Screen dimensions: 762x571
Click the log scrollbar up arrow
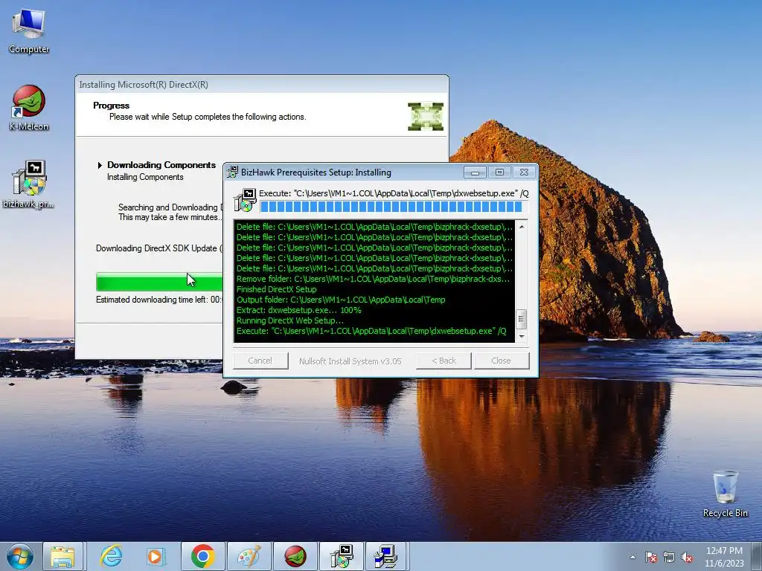point(522,227)
